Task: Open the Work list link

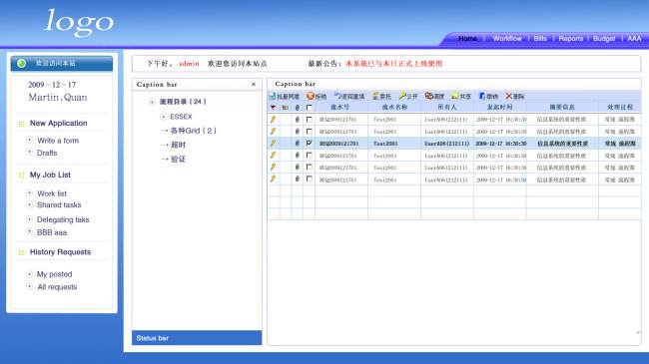Action: pos(52,193)
